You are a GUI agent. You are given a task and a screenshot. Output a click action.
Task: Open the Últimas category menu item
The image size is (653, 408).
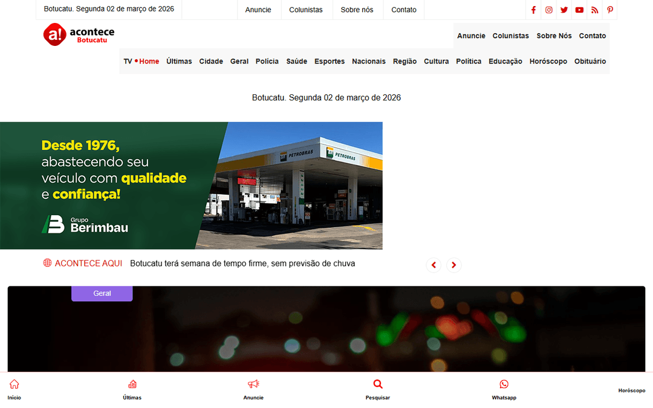pos(179,61)
